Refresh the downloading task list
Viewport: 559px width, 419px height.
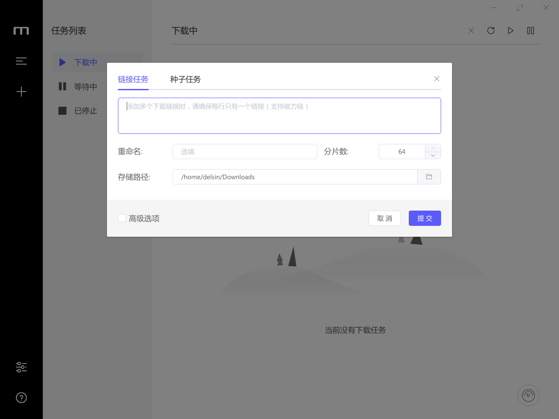click(491, 31)
